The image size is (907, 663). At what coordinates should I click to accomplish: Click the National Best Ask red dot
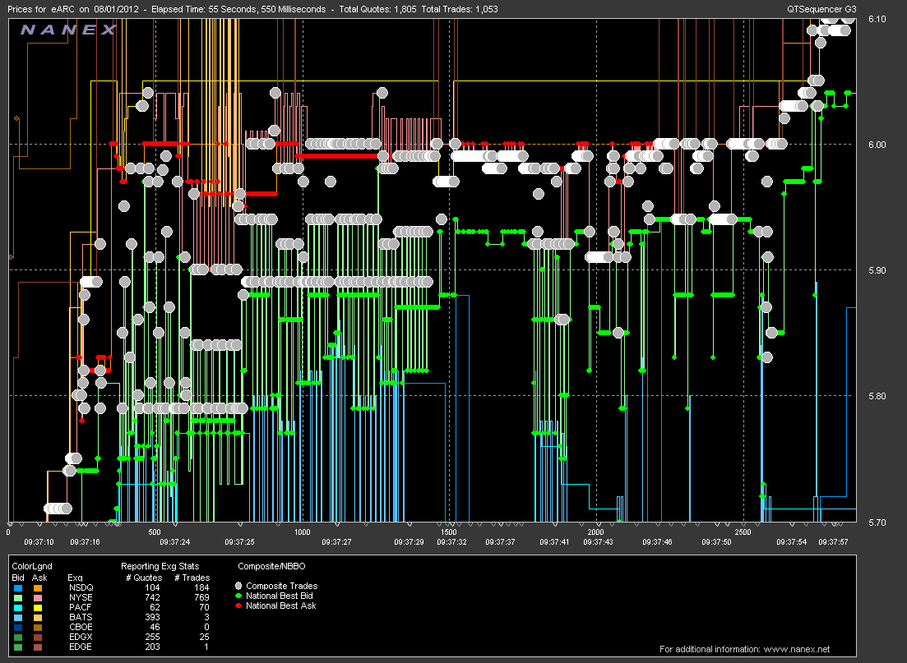pyautogui.click(x=240, y=605)
